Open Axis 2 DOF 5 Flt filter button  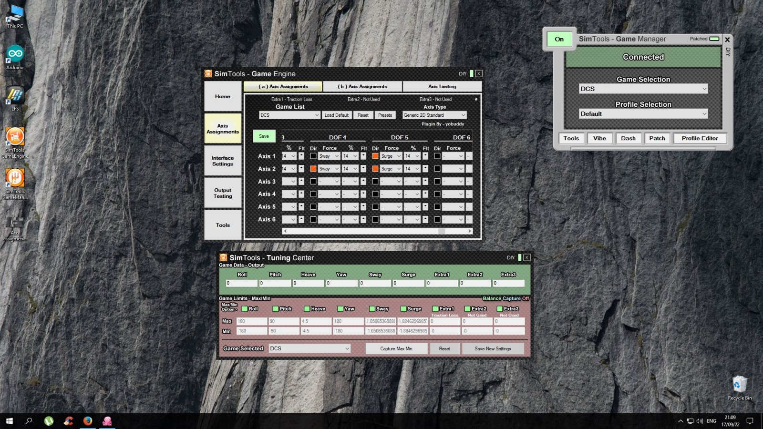(x=425, y=169)
